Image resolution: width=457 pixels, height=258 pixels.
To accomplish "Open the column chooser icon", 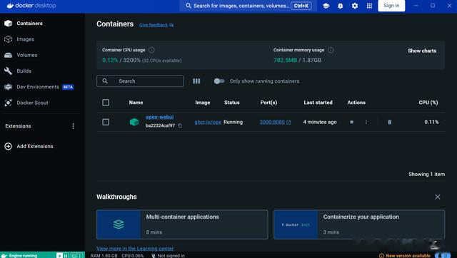I will 196,81.
